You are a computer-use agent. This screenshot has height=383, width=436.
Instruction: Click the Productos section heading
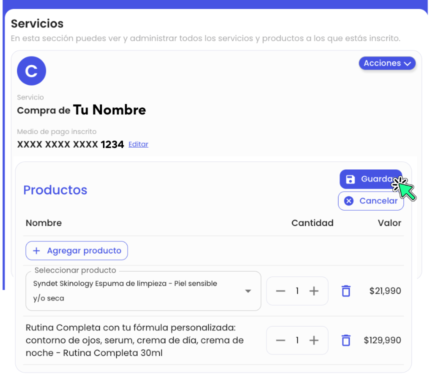coord(55,190)
